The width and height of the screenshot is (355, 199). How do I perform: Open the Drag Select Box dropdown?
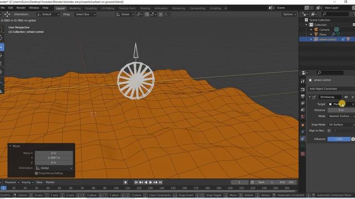[85, 14]
